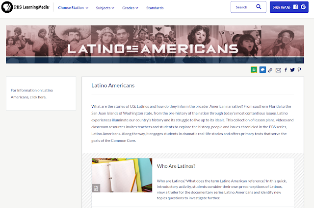Click the paragraph starting 'What are the stories'
This screenshot has width=314, height=208.
192,123
